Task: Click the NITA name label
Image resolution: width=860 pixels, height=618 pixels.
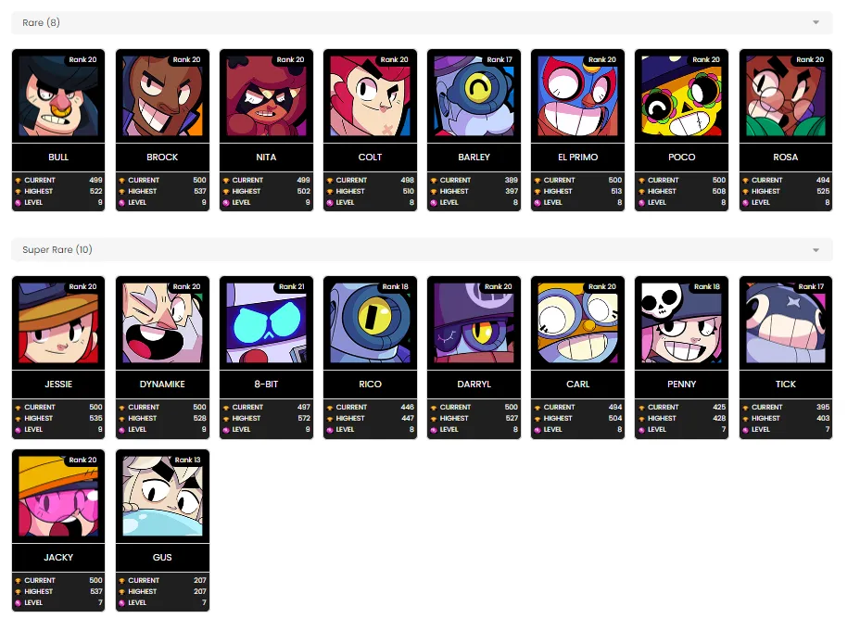Action: coord(266,157)
